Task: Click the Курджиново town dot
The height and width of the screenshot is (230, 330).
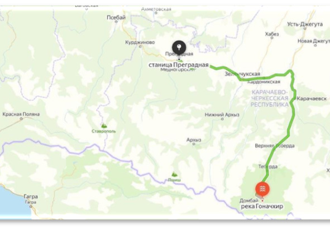Action: point(140,47)
